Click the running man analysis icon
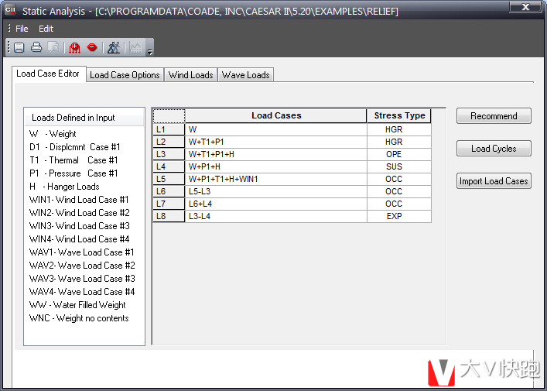Viewport: 547px width, 391px height. 114,47
